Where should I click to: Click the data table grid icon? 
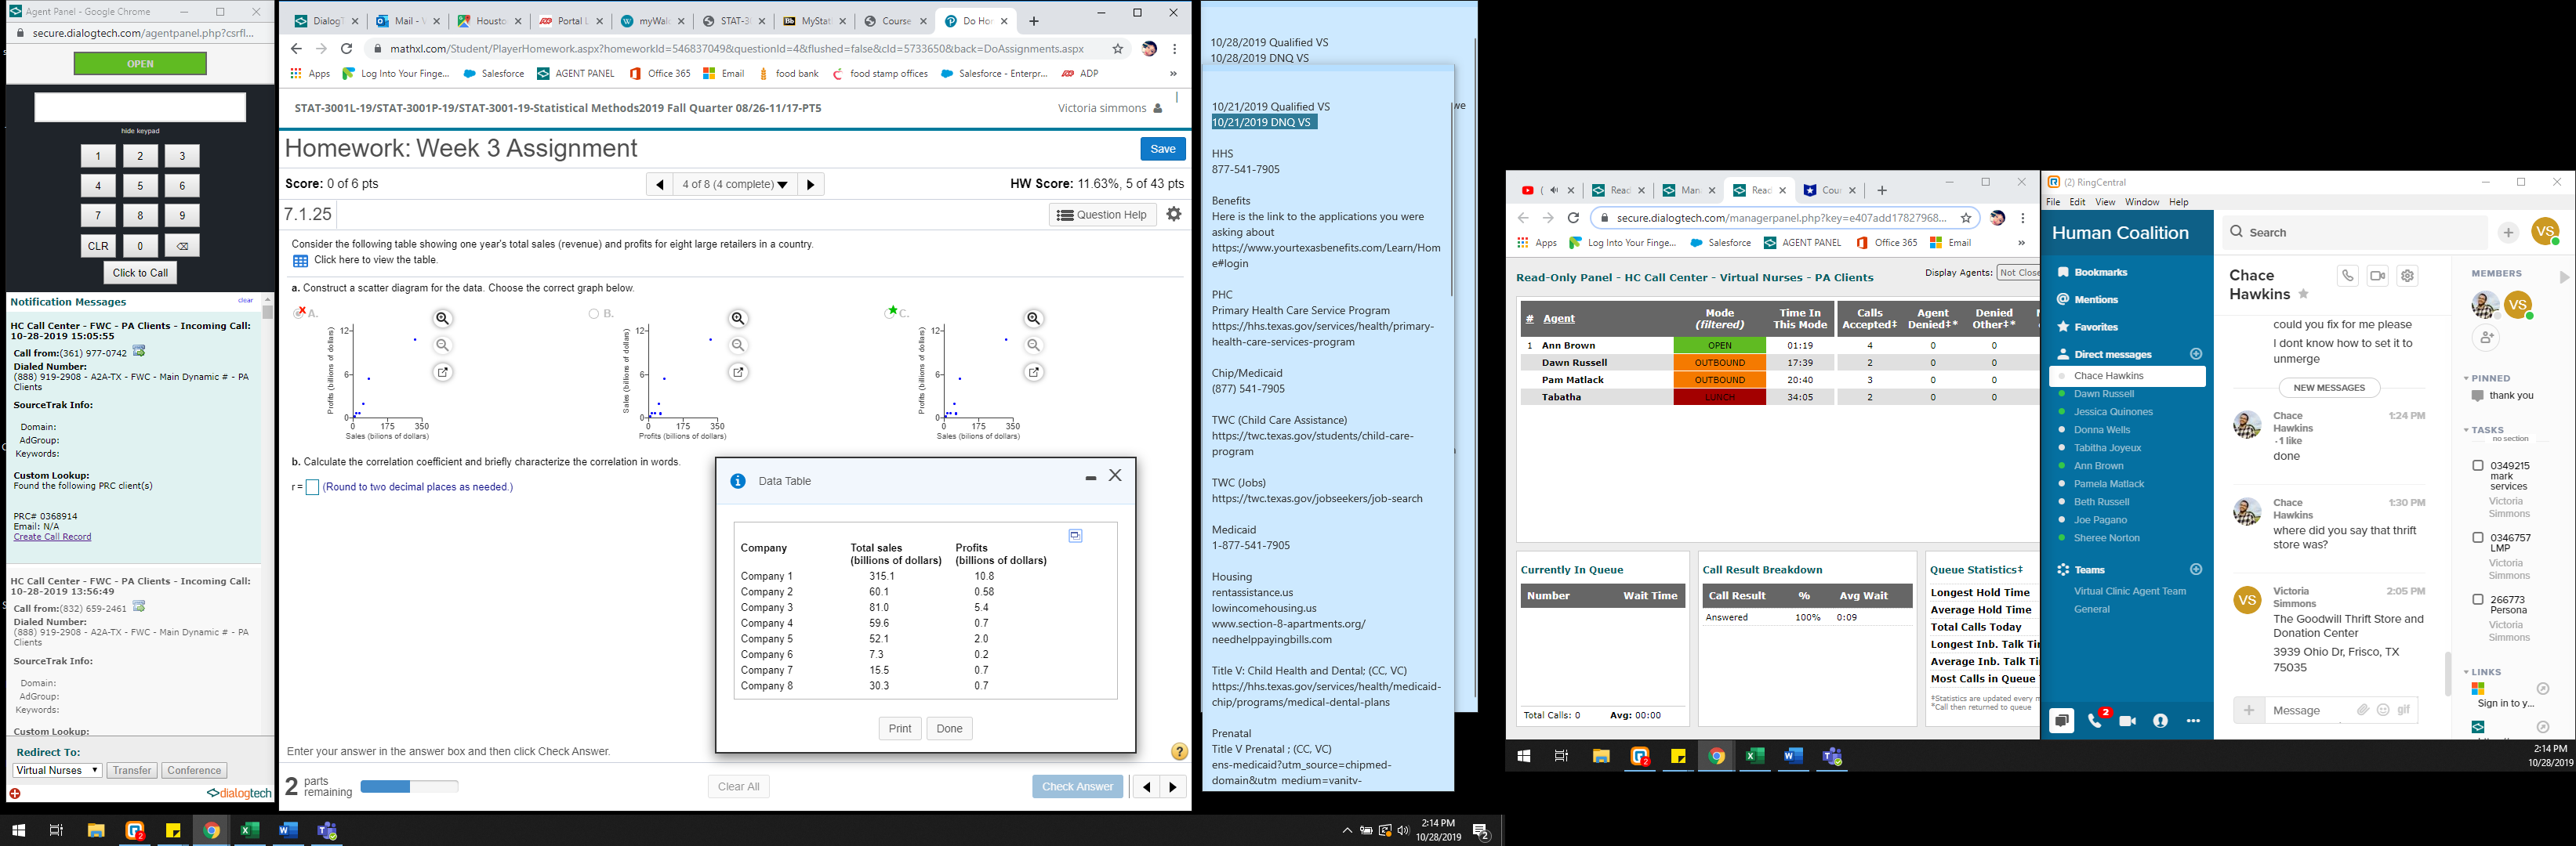pyautogui.click(x=300, y=261)
